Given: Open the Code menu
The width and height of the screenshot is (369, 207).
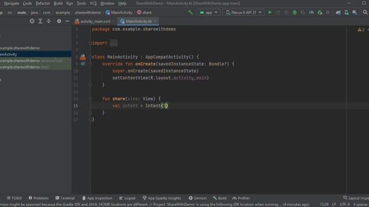Looking at the screenshot, I should pos(27,3).
